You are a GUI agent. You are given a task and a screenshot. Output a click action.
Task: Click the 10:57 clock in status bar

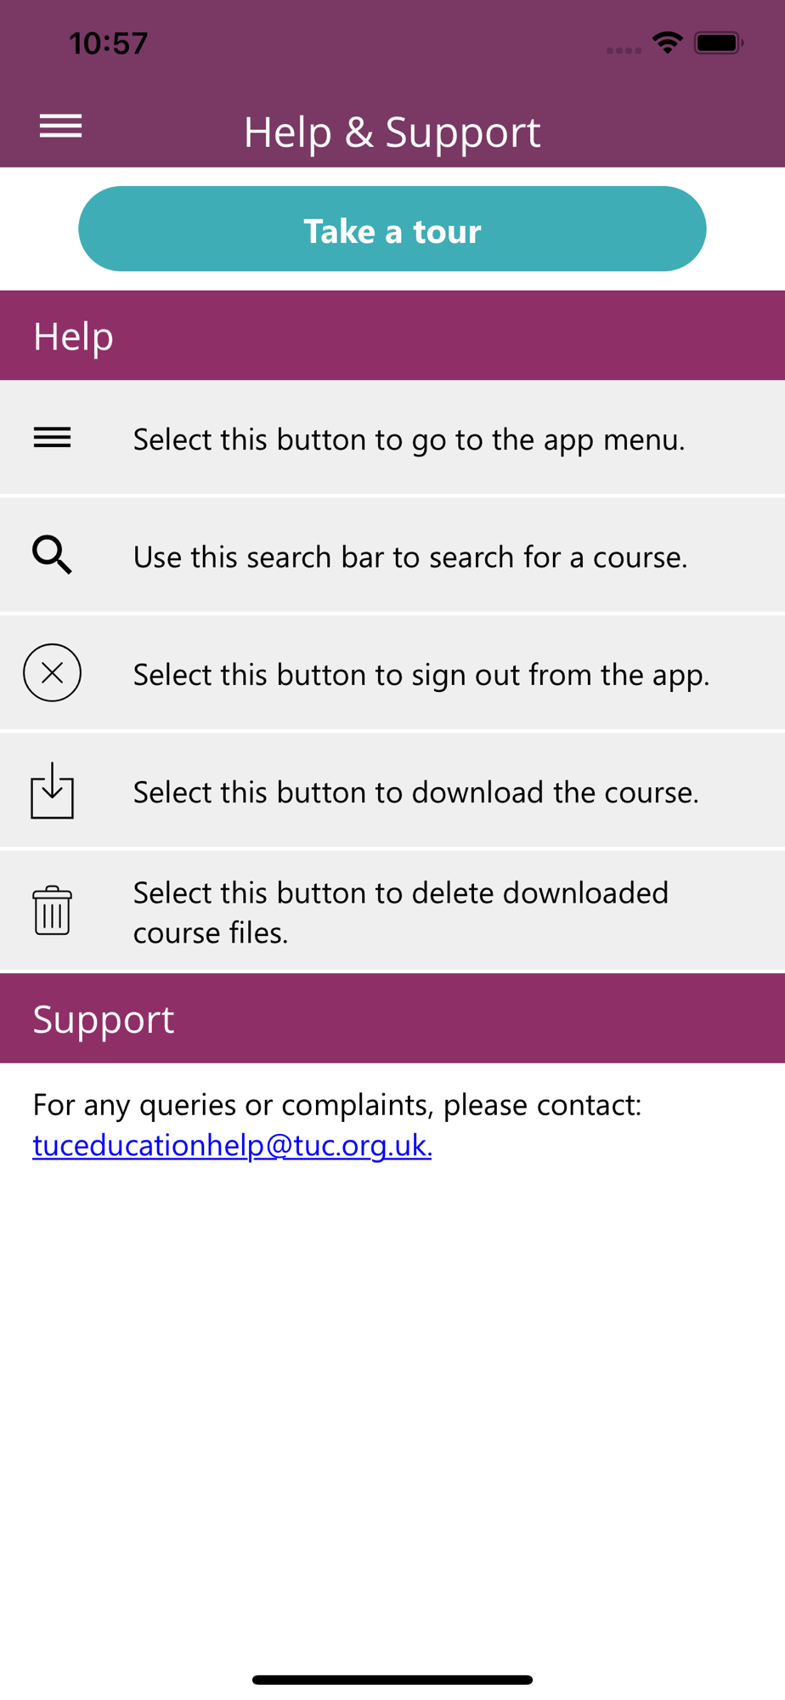click(108, 43)
